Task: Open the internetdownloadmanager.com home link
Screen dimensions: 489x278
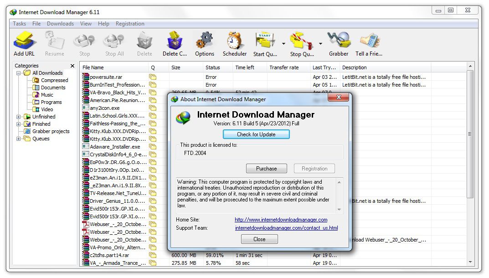Action: coord(280,220)
